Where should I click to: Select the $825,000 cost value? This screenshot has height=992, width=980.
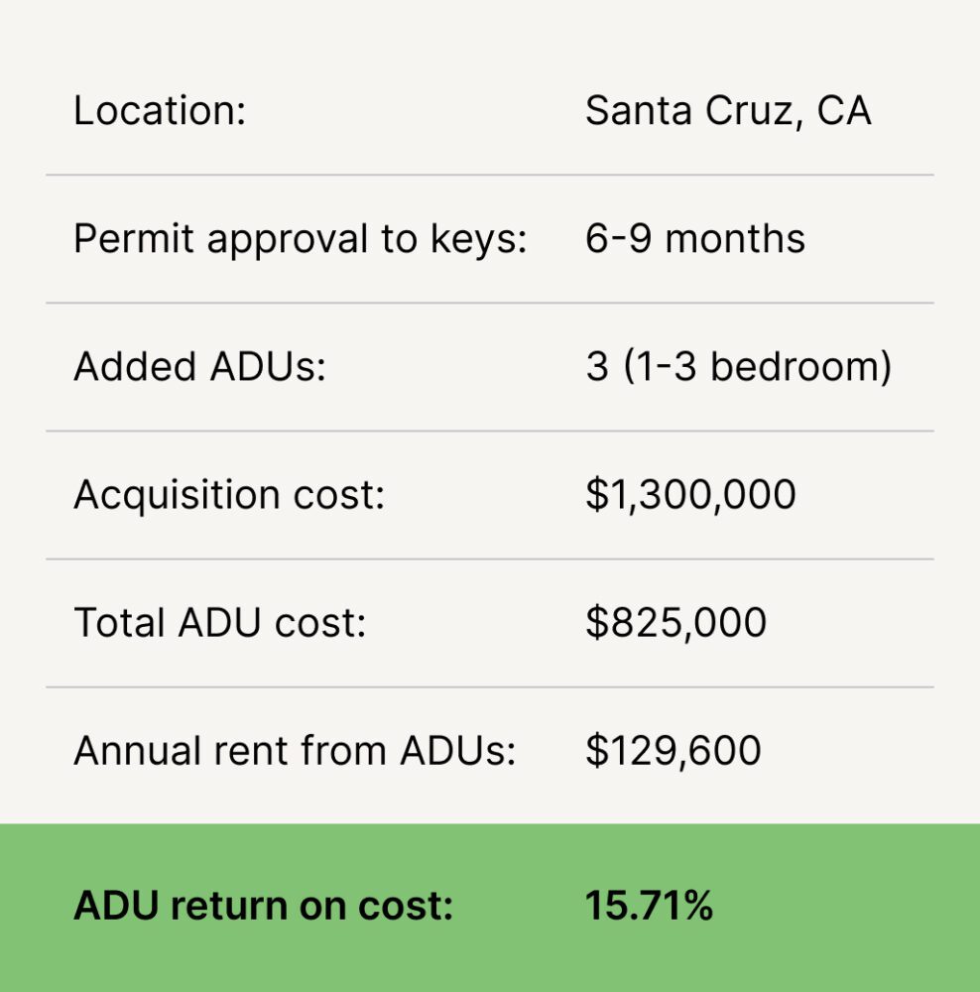(675, 623)
